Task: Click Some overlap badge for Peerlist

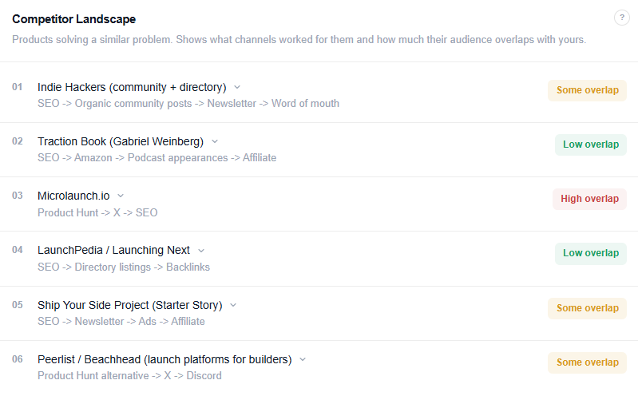Action: click(x=587, y=362)
